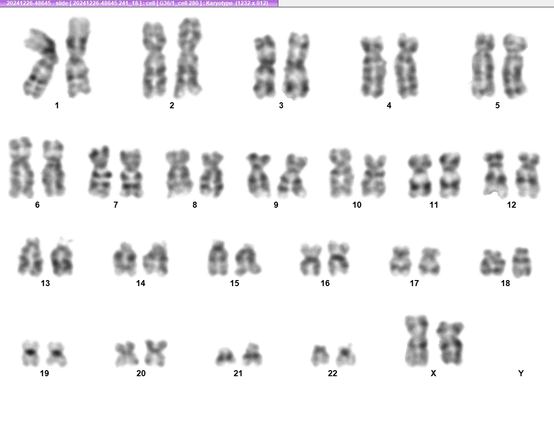Click the left X chromosome image
Screen dimensions: 554x421
417,341
